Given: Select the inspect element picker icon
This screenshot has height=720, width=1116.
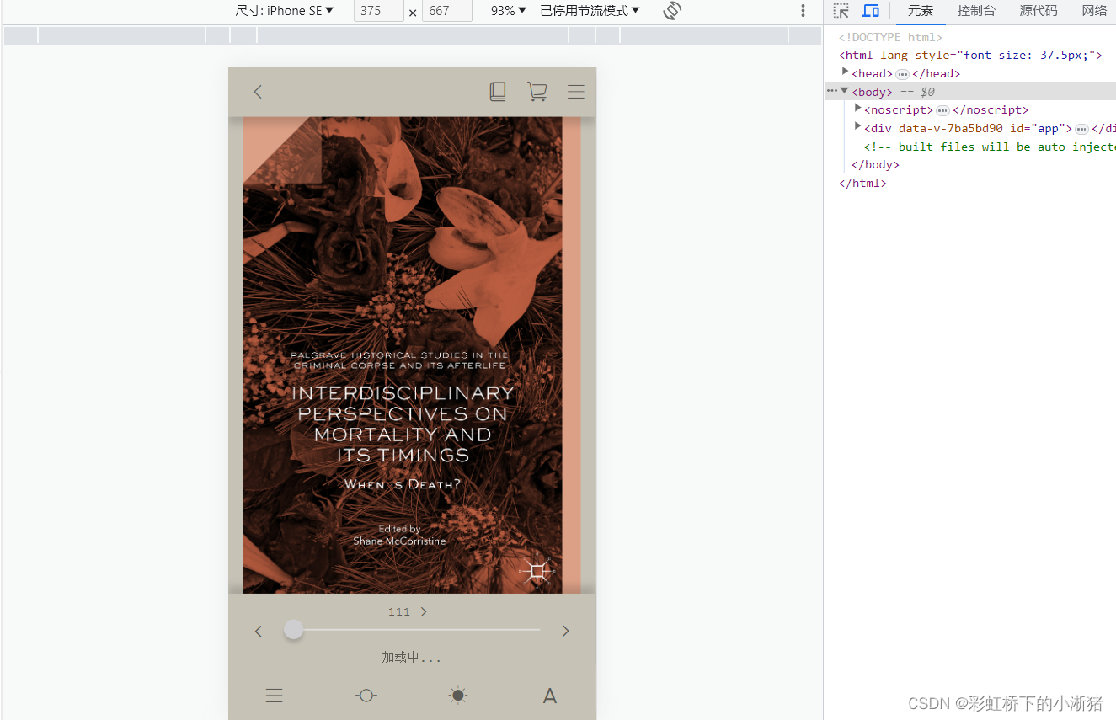Looking at the screenshot, I should 841,11.
